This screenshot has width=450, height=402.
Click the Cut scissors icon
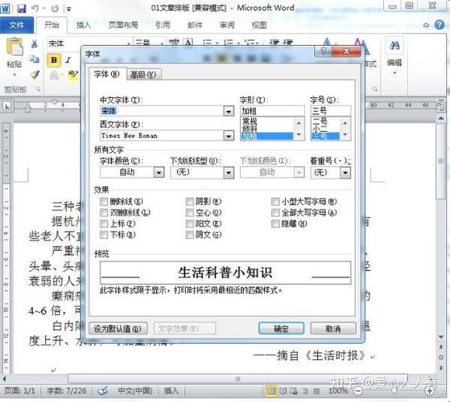point(34,44)
